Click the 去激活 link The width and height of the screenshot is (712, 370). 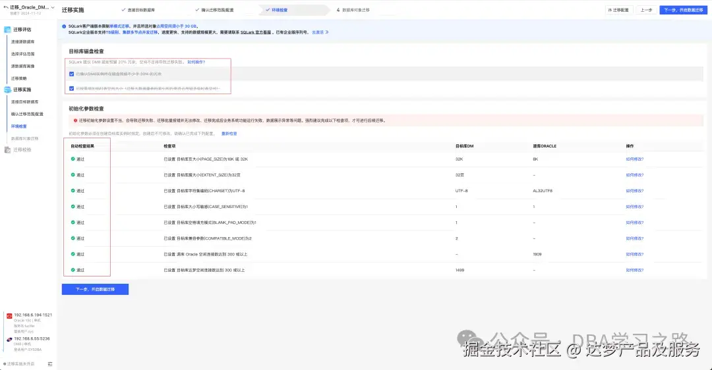click(320, 33)
